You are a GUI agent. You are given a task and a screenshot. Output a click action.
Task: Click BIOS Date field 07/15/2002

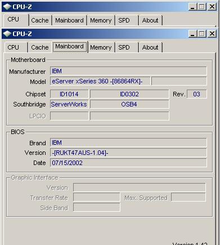tap(128, 163)
